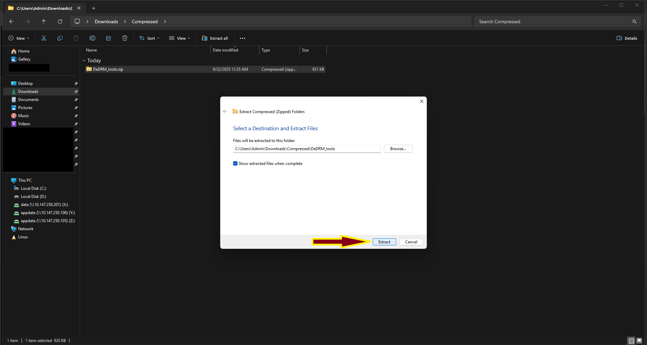This screenshot has height=345, width=647.
Task: Click the Cut scissors icon in toolbar
Action: click(x=44, y=38)
